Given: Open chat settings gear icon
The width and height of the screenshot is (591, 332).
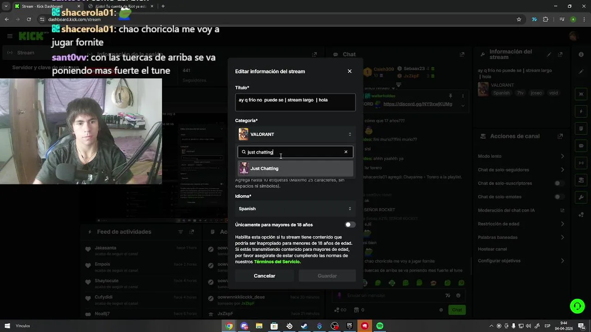Looking at the screenshot, I should [441, 310].
